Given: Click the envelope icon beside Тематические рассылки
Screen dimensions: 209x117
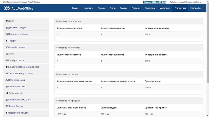Looking at the screenshot, I should point(7,74).
